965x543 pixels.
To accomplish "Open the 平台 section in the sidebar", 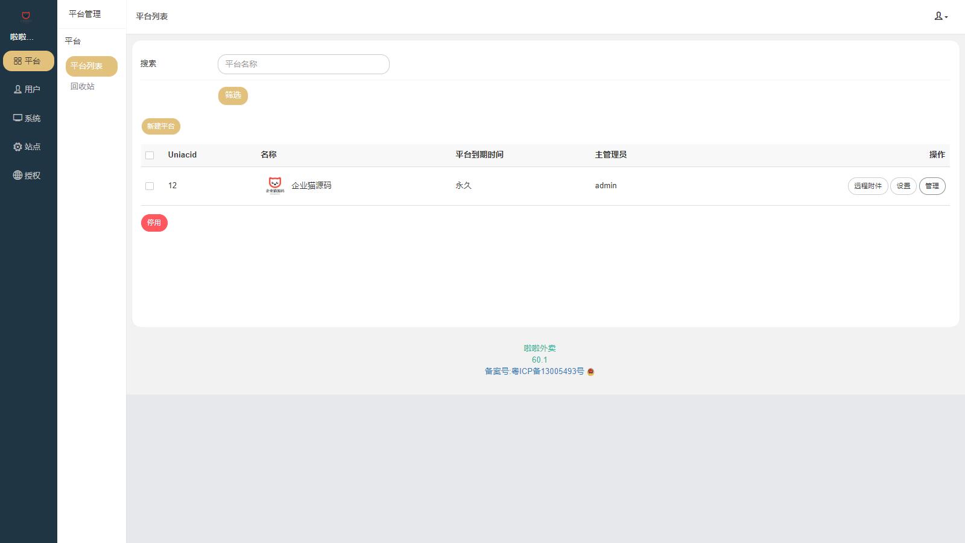I will coord(28,61).
